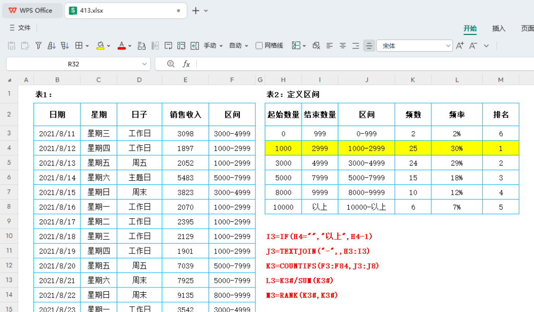Viewport: 534px width, 312px height.
Task: Click the R32 Name Box field
Action: pos(73,64)
